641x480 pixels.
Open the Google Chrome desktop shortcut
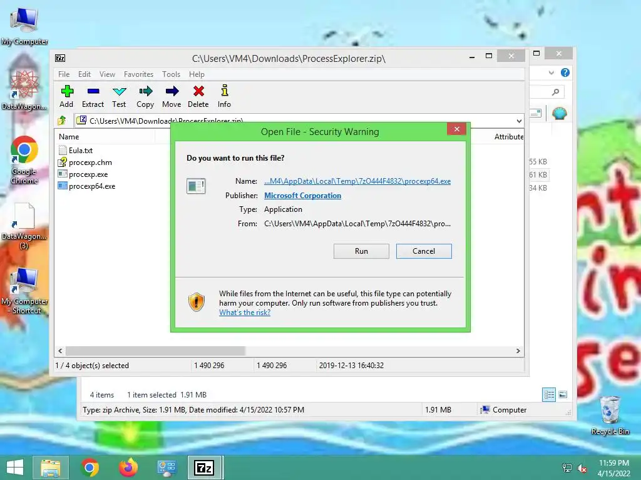tap(24, 160)
